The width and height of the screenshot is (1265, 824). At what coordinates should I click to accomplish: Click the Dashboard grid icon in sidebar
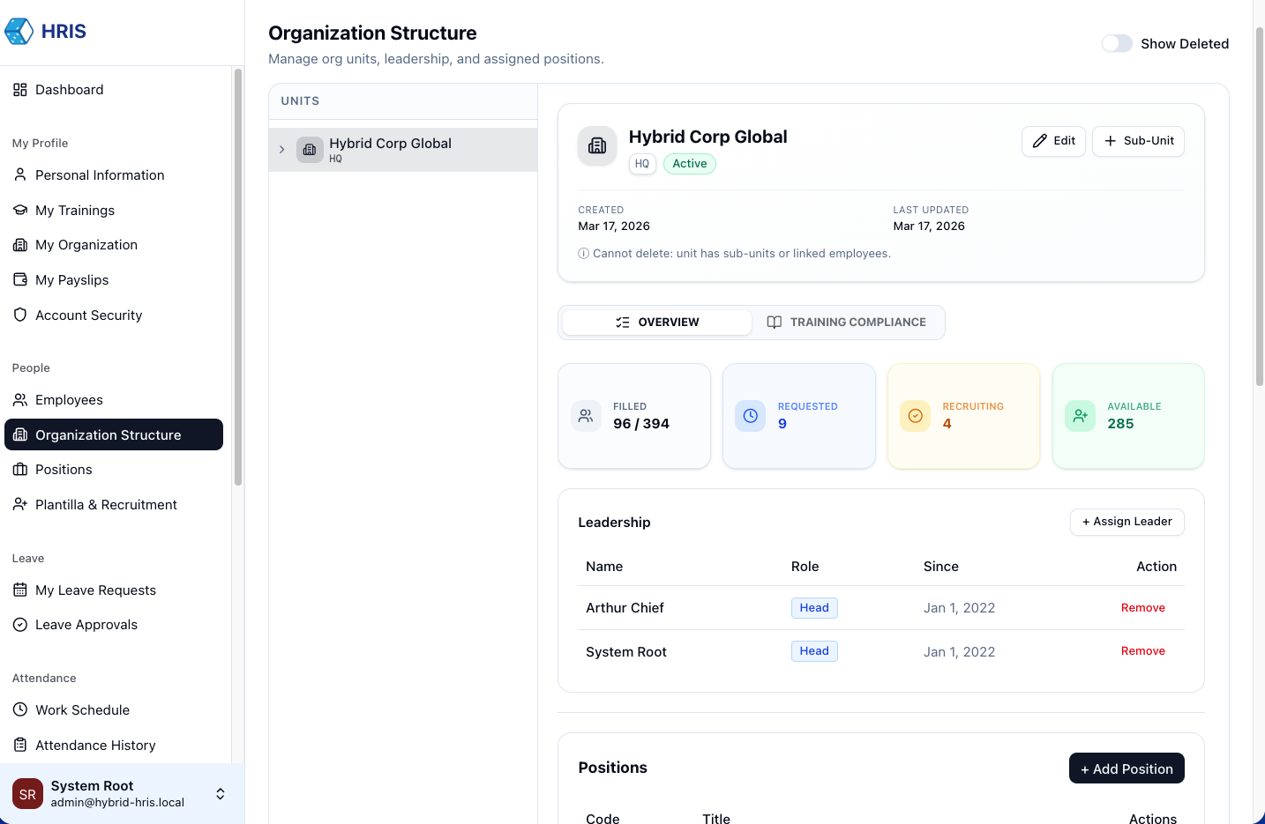pos(20,90)
